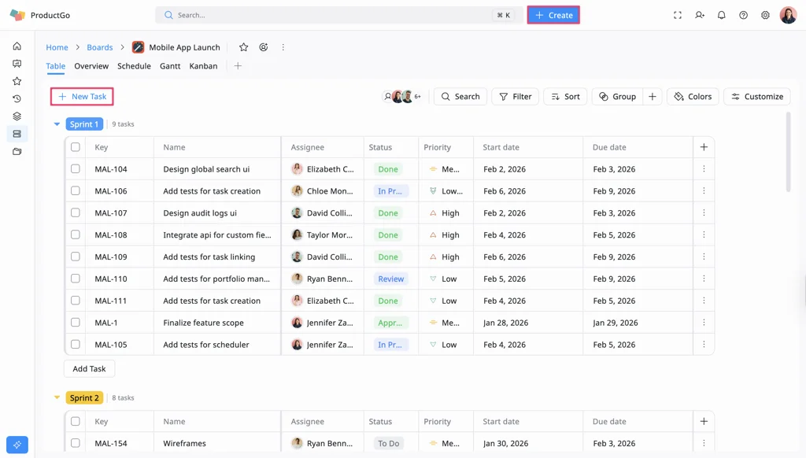806x458 pixels.
Task: Collapse the Sprint 2 group
Action: pos(57,398)
